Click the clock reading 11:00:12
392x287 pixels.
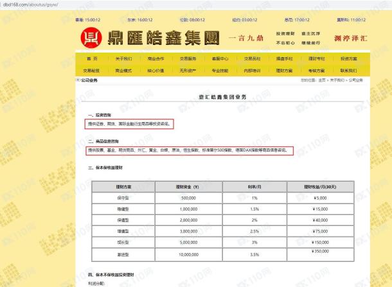click(x=352, y=20)
